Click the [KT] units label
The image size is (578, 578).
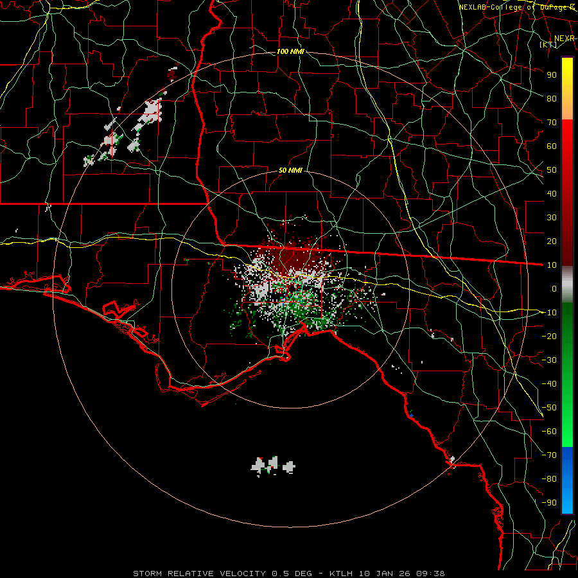point(548,44)
